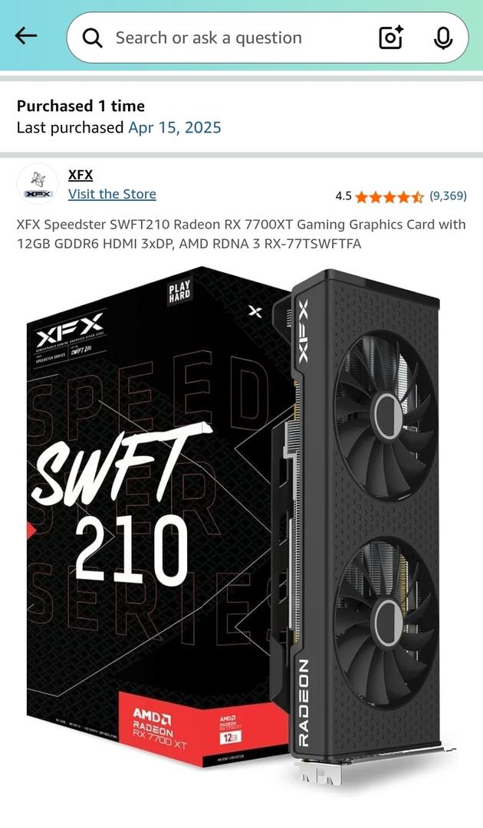Click the 4.5 rating number
Viewport: 483px width, 828px height.
coord(343,196)
